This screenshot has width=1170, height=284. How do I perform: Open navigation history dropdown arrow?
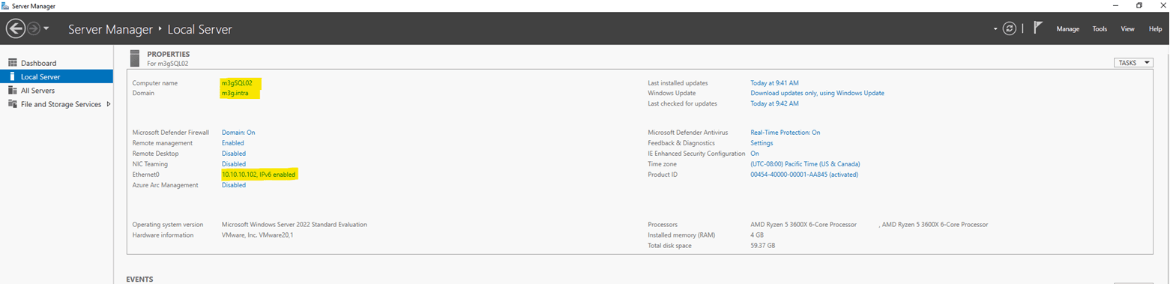tap(46, 28)
